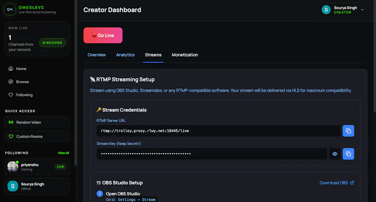Image resolution: width=376 pixels, height=202 pixels.
Task: Reveal the hidden stream key
Action: pos(335,154)
